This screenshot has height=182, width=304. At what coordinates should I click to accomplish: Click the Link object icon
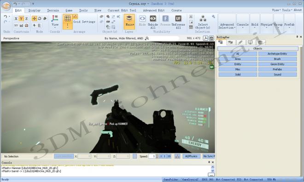(101, 17)
